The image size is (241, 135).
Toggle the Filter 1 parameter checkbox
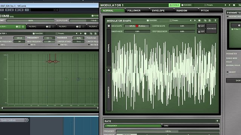[232, 29]
